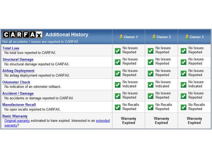Click 'No Issues Indicated' text for Owner 3
The width and height of the screenshot is (212, 159).
(196, 84)
